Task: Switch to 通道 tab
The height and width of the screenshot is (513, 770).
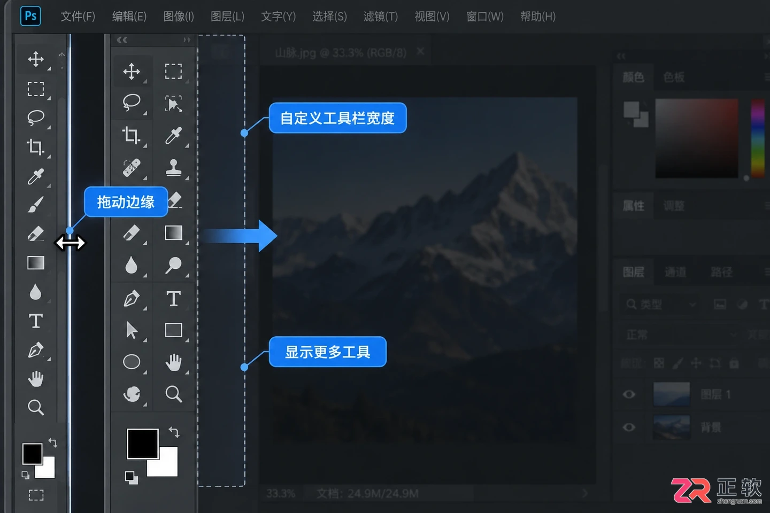Action: (x=675, y=272)
